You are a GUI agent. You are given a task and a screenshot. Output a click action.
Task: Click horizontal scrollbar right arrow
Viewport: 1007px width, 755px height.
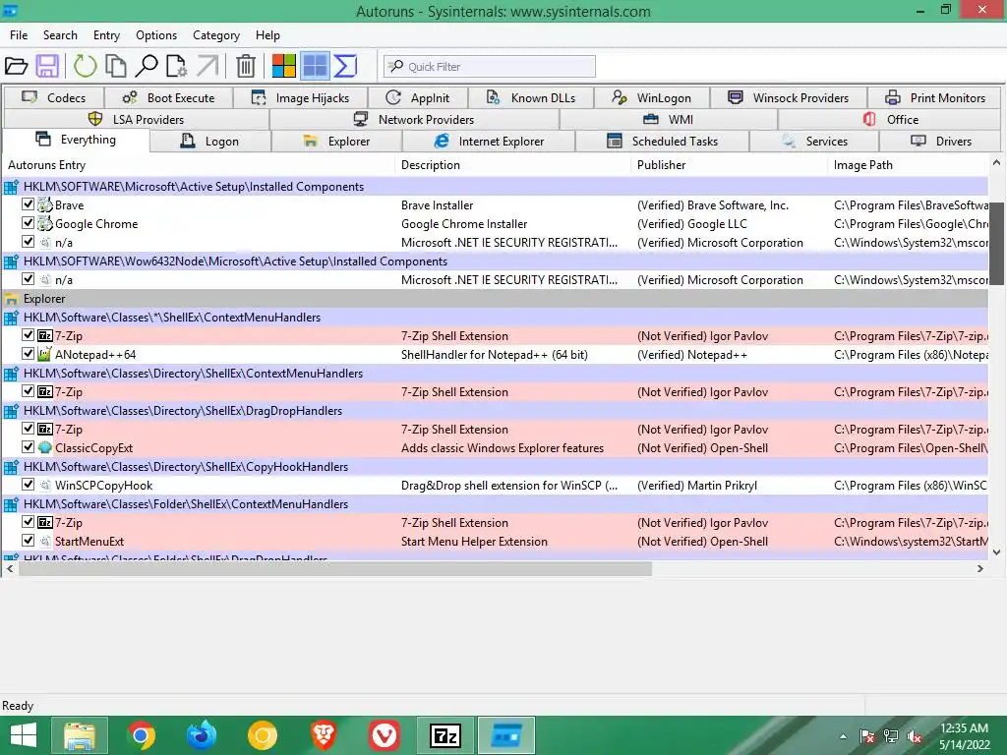(980, 569)
